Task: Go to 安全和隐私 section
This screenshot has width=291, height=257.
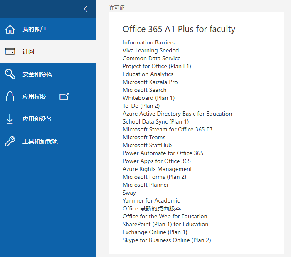Action: tap(48, 74)
